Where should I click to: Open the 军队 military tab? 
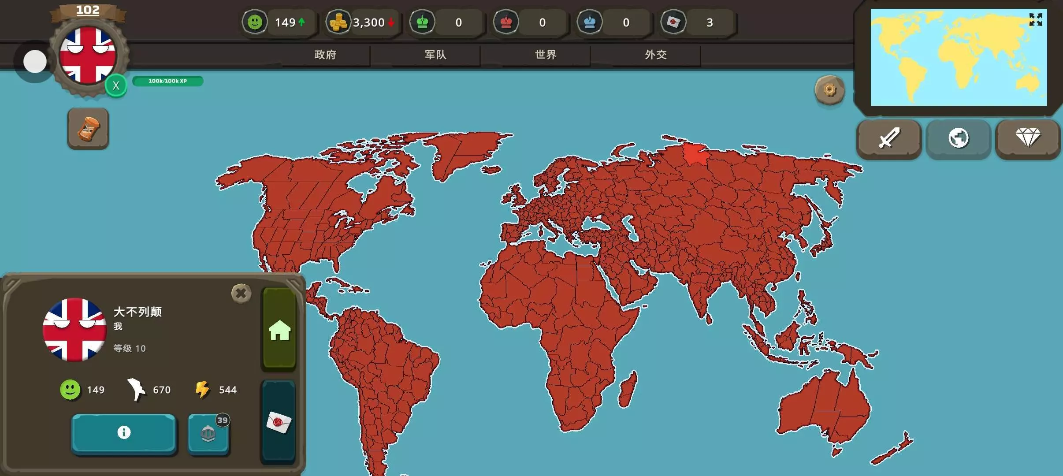pos(435,55)
